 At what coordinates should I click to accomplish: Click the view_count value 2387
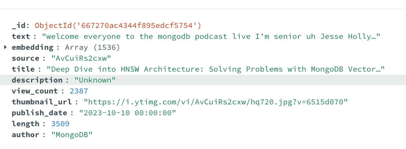(79, 91)
